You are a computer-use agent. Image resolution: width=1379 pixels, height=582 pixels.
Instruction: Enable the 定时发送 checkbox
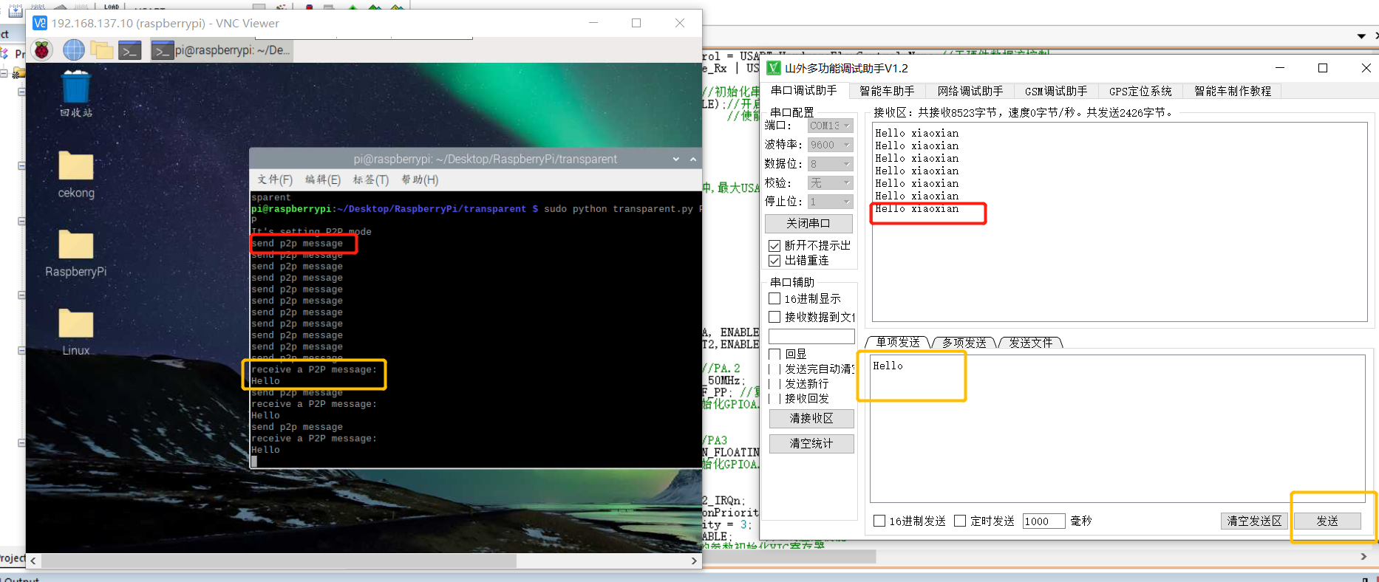coord(960,521)
